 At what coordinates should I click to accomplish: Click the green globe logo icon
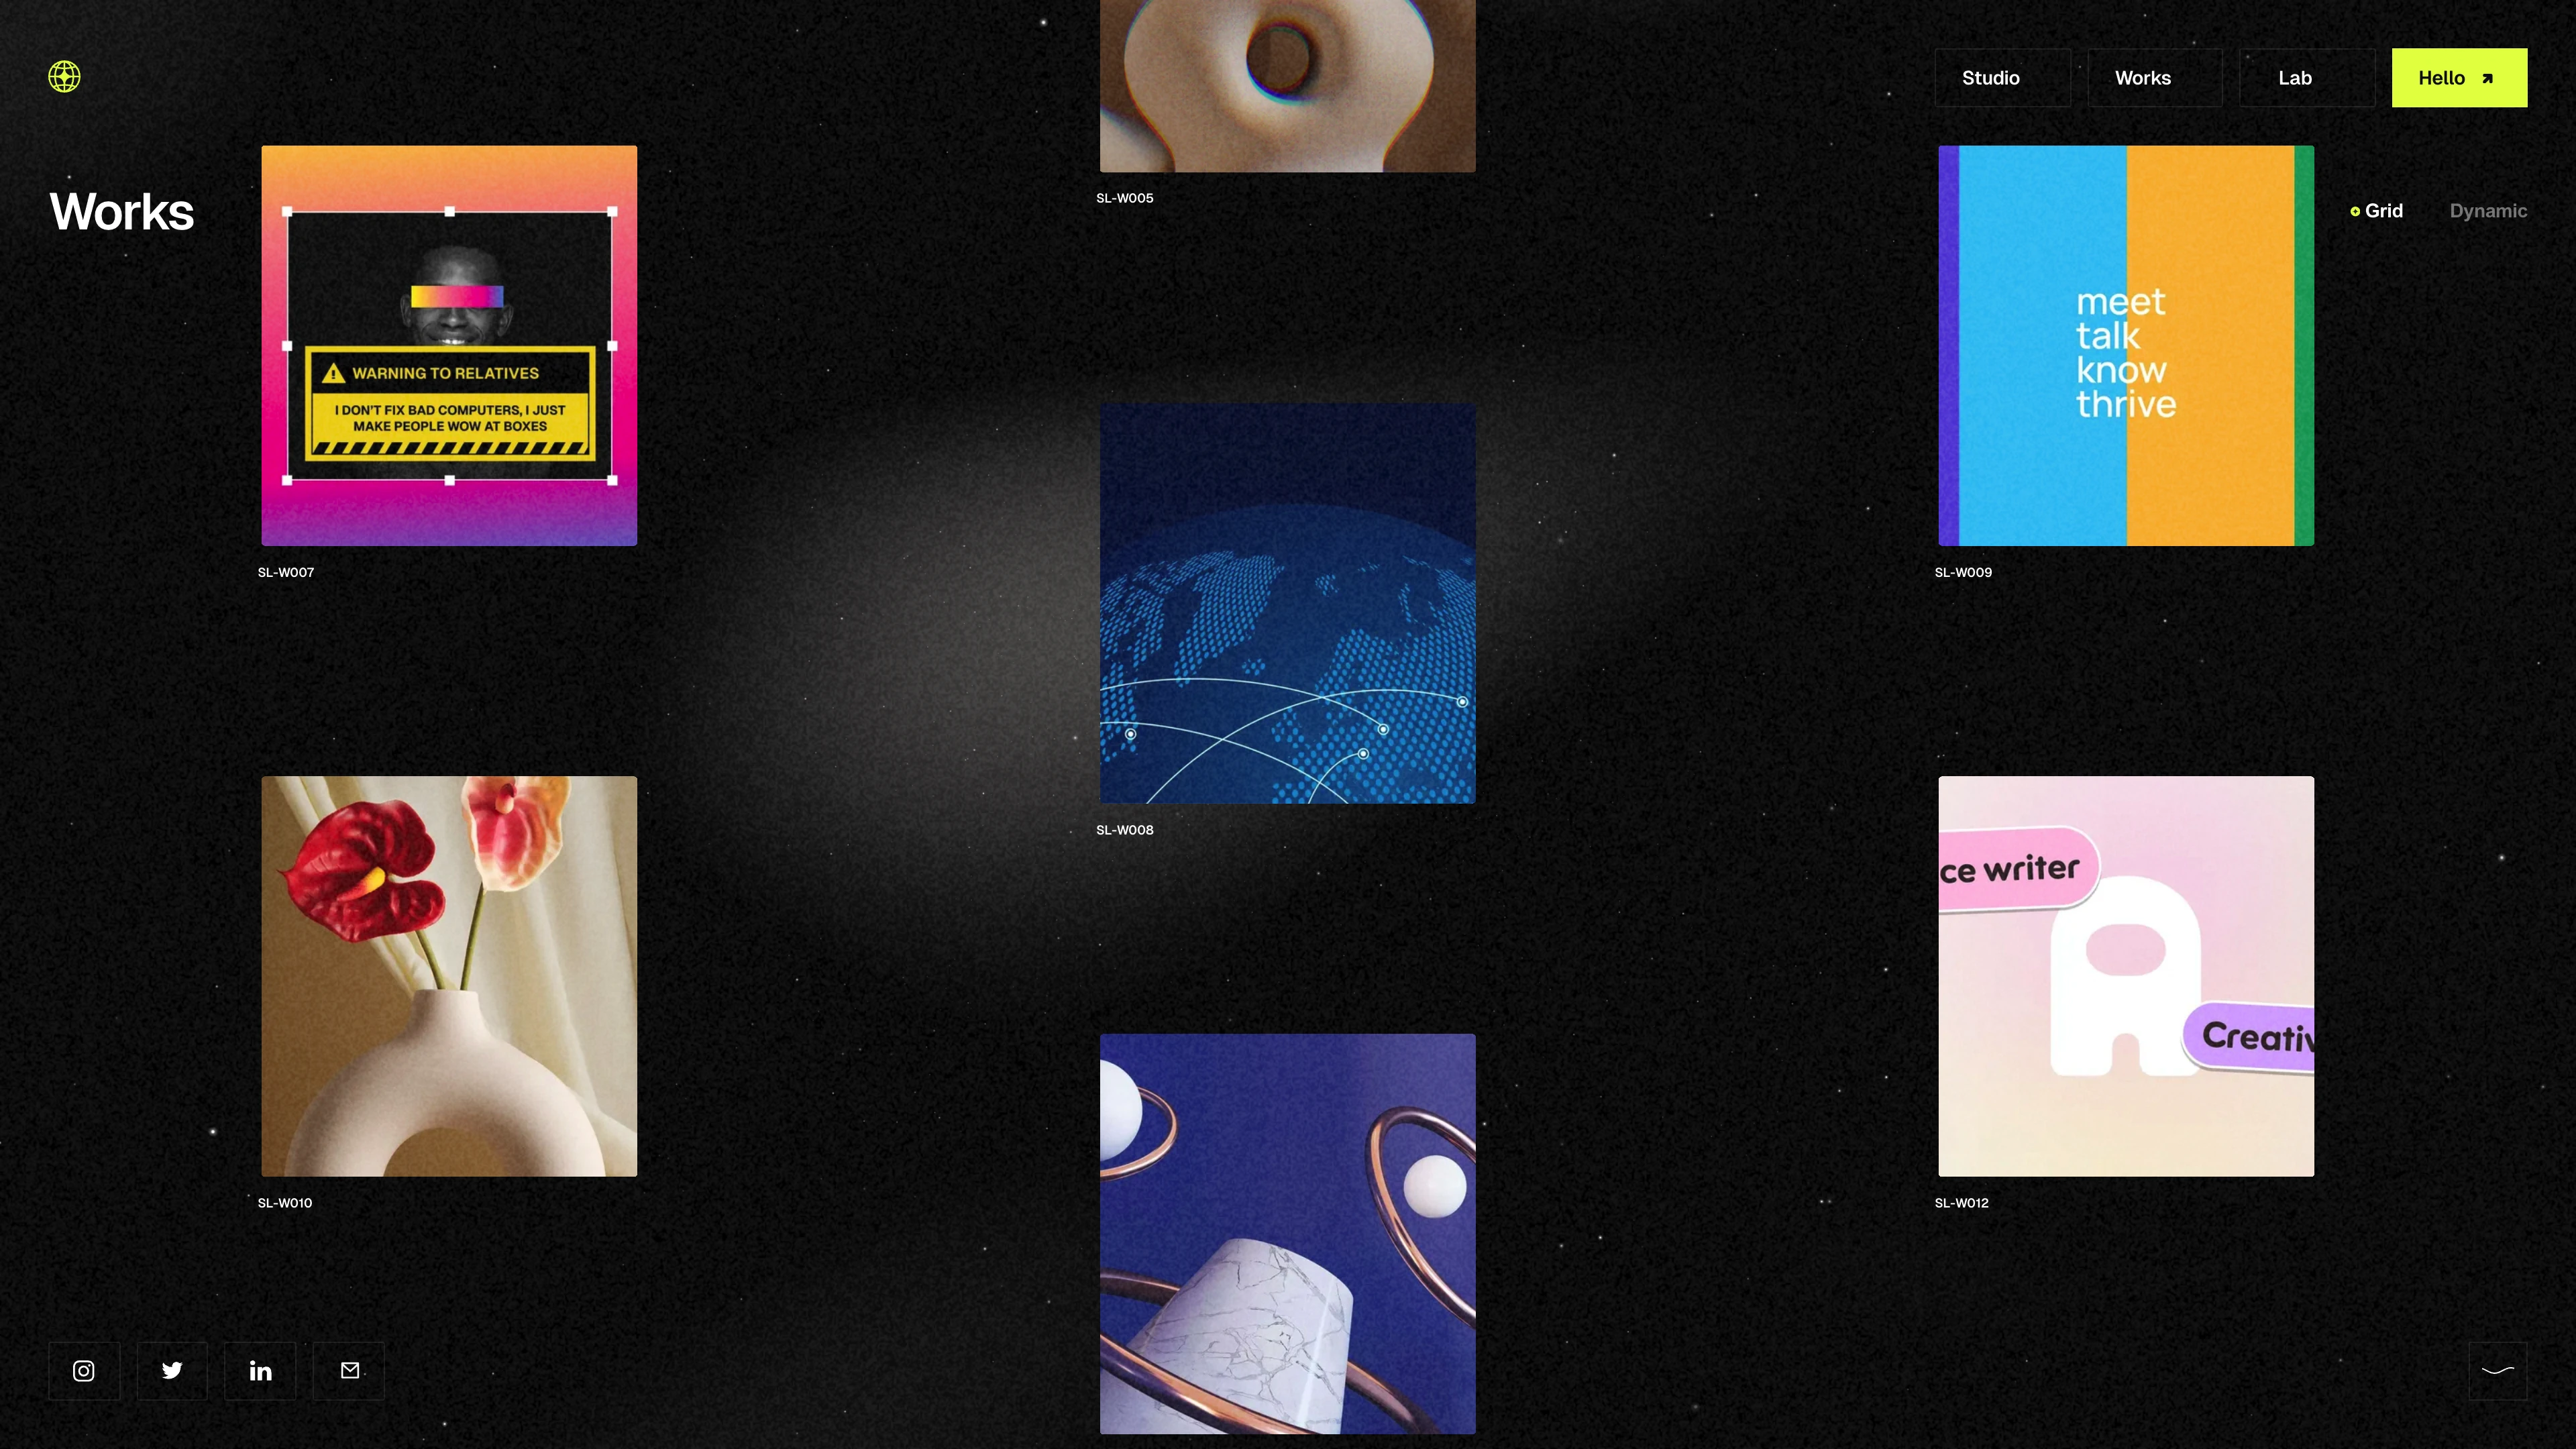click(x=64, y=77)
